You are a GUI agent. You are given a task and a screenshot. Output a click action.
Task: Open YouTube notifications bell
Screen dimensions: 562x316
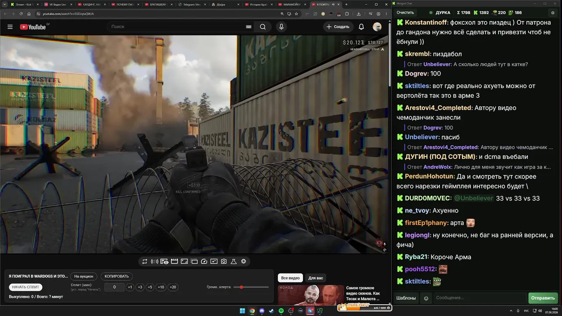tap(361, 27)
